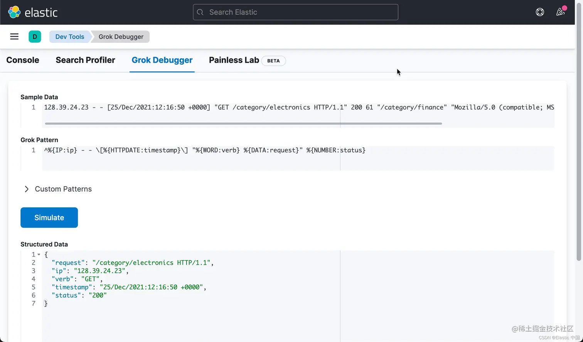Open the hamburger navigation menu
Screen dimensions: 583x342
[14, 37]
